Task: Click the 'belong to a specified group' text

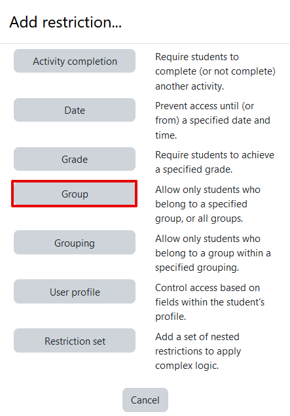Action: click(208, 204)
